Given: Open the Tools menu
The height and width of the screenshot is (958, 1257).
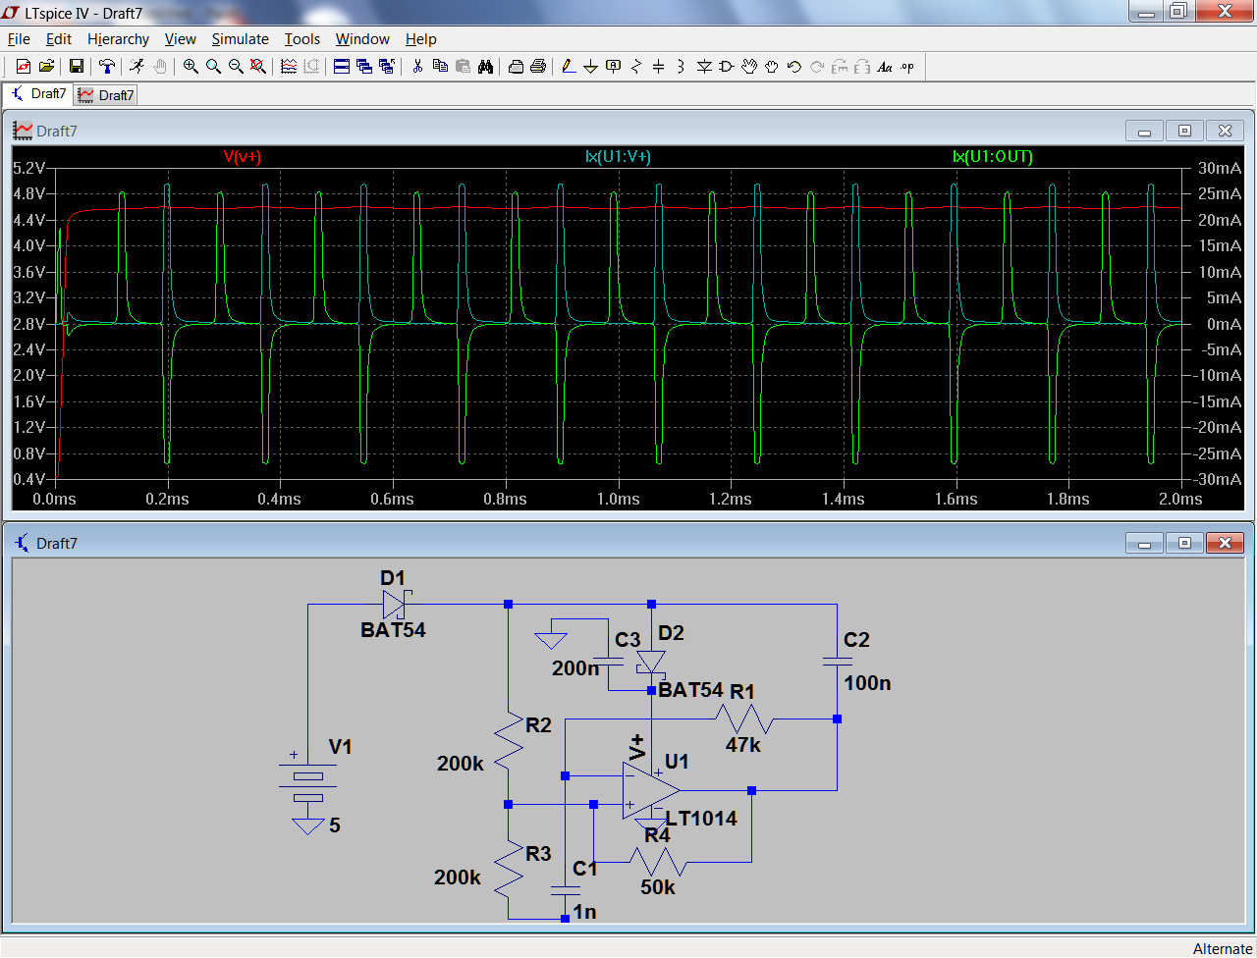Looking at the screenshot, I should click(302, 39).
